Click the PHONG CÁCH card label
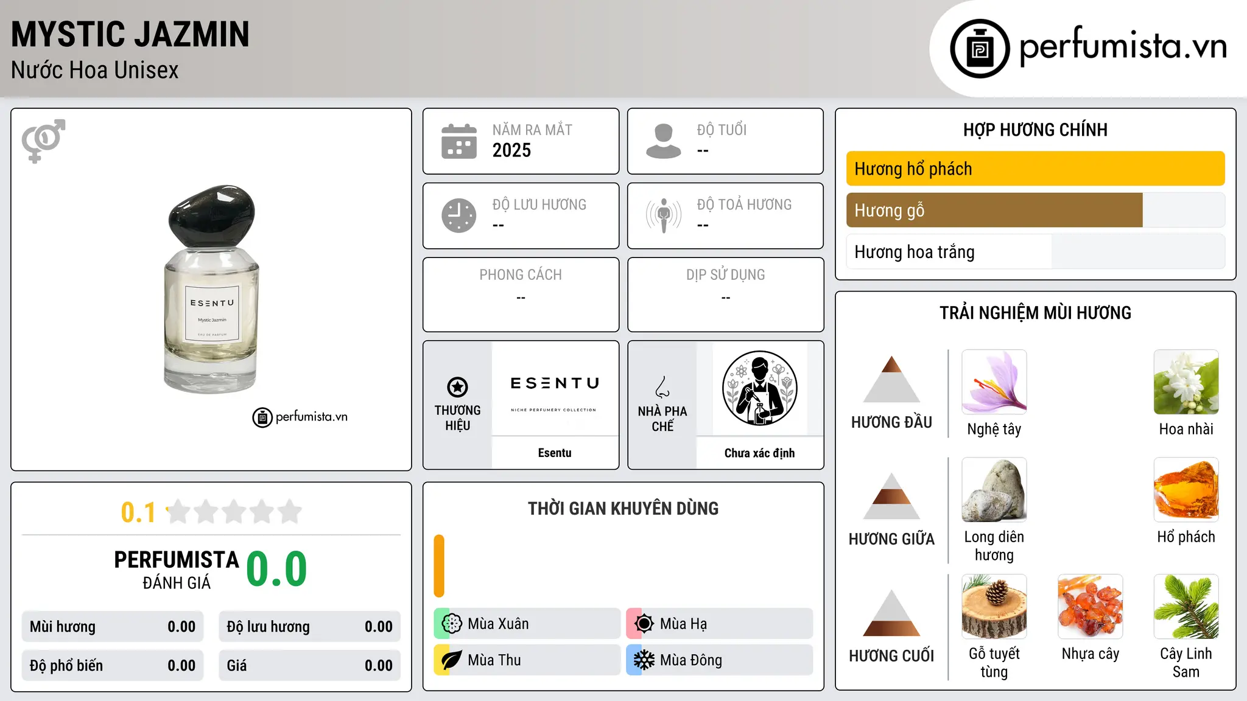This screenshot has height=701, width=1247. [x=521, y=274]
